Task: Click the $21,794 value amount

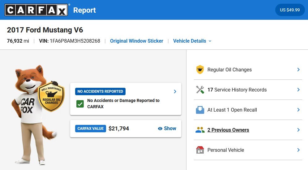Action: pos(119,129)
